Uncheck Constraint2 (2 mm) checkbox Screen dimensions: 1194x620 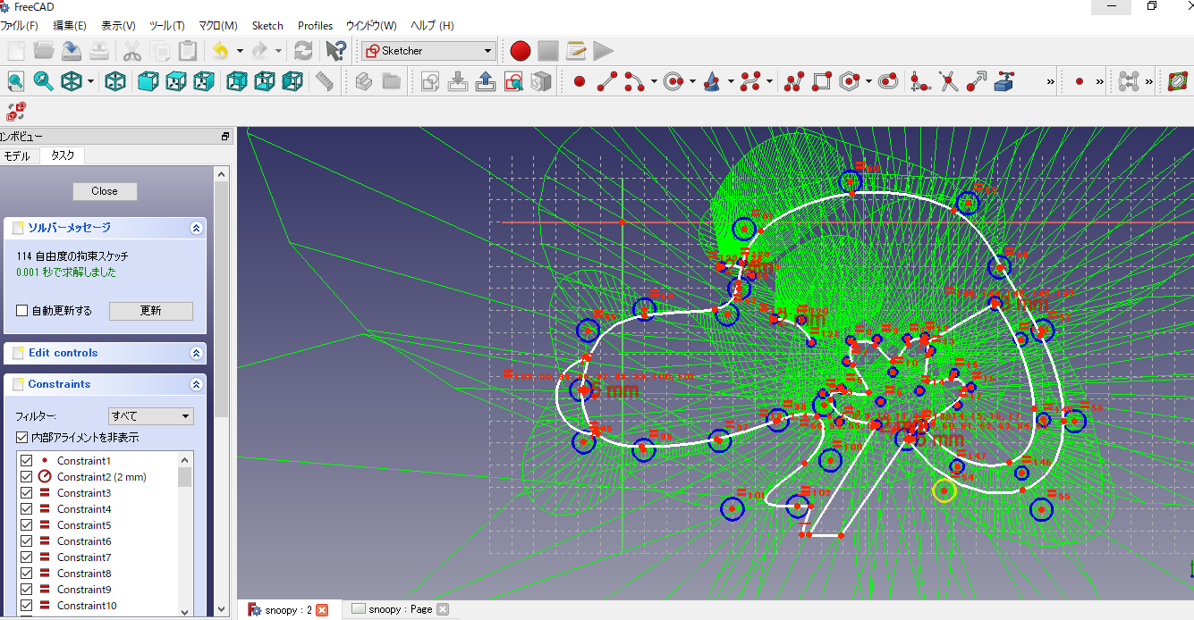pos(26,477)
